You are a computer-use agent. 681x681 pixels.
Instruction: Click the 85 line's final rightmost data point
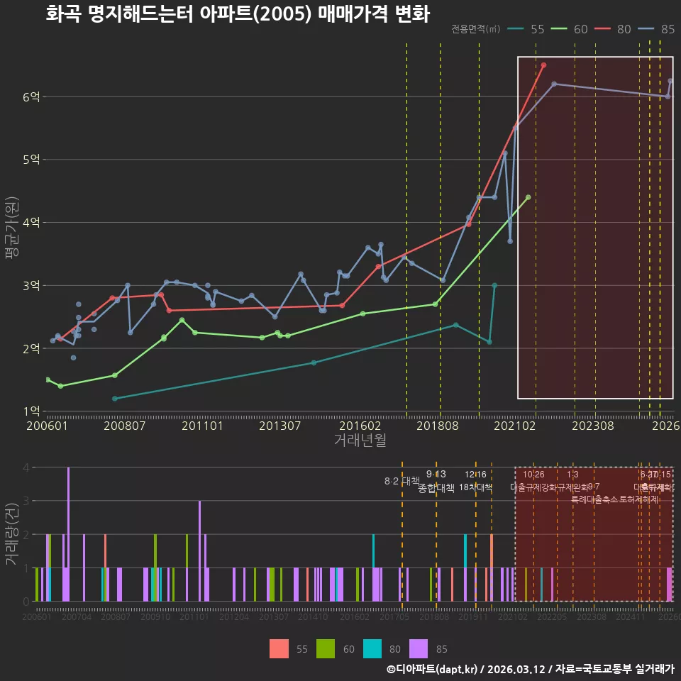pyautogui.click(x=670, y=81)
